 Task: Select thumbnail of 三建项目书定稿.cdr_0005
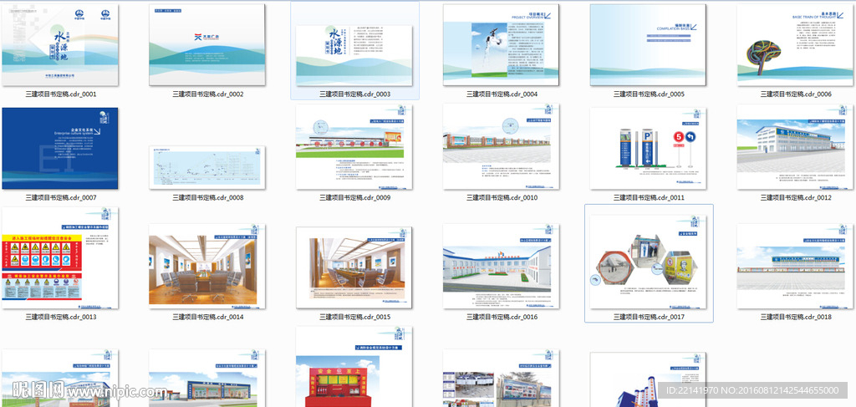[x=648, y=45]
